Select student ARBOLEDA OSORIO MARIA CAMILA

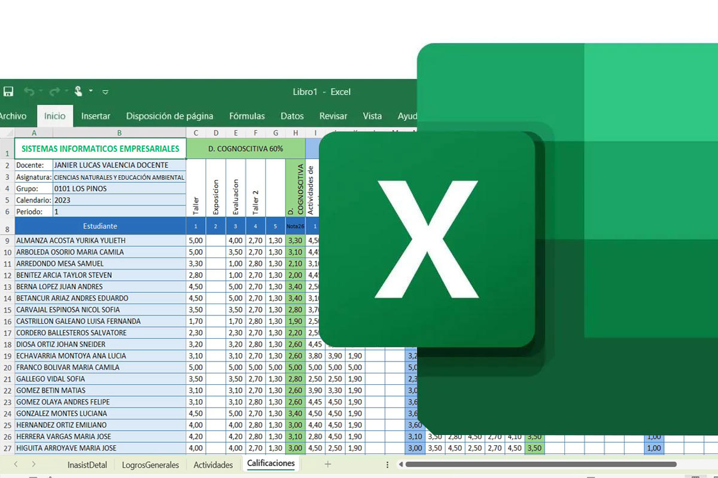pyautogui.click(x=101, y=252)
